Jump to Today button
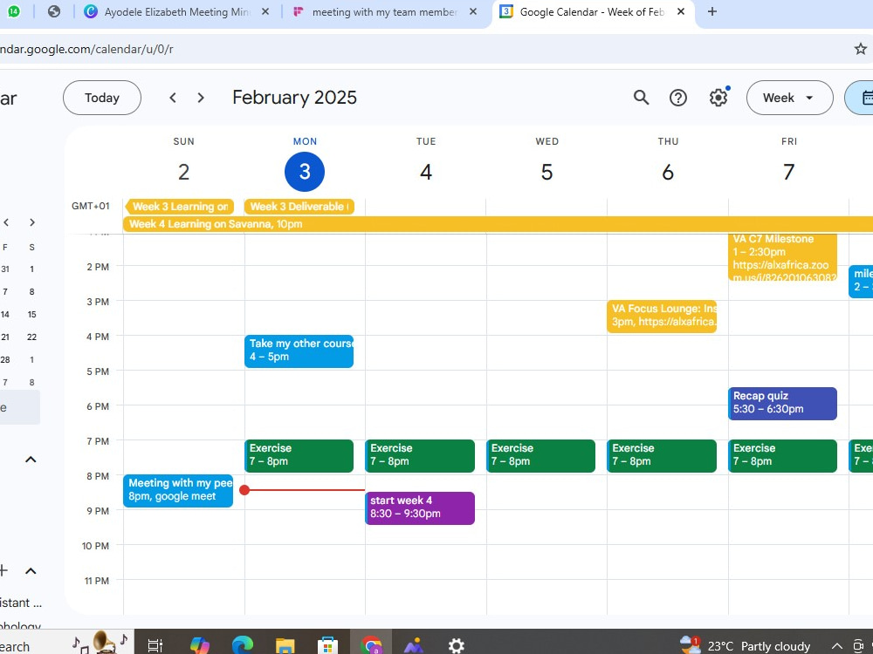 click(x=102, y=98)
